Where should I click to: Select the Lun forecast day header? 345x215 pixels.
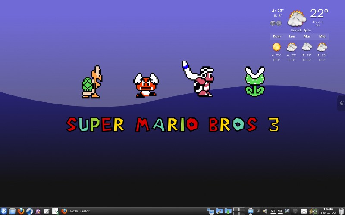[x=292, y=37]
